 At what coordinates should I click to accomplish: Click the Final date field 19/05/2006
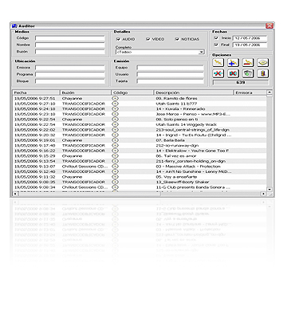point(250,45)
